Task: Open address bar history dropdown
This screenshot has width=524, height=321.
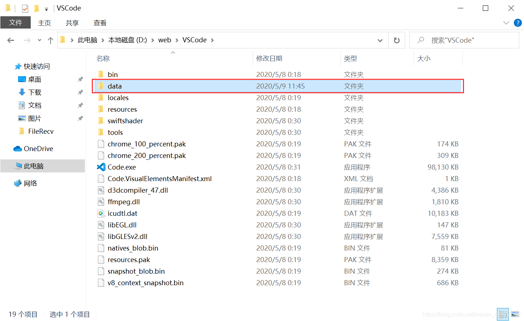Action: click(380, 40)
